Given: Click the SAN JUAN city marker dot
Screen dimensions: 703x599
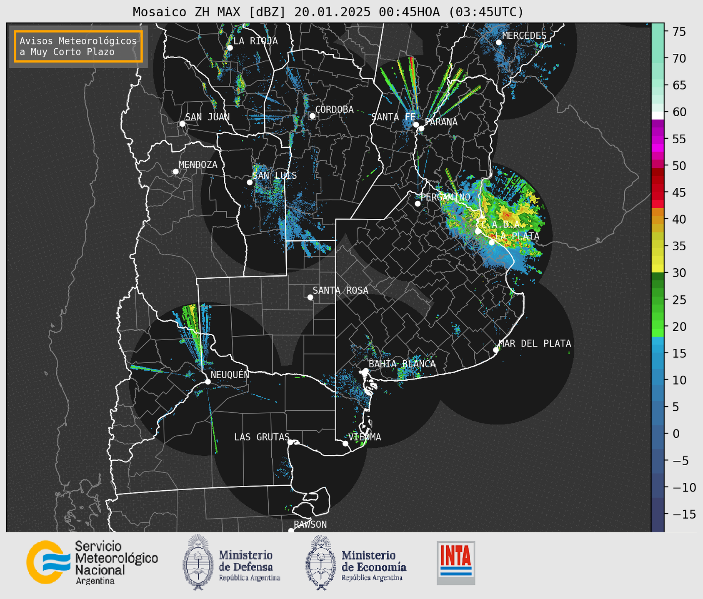Looking at the screenshot, I should click(x=182, y=124).
